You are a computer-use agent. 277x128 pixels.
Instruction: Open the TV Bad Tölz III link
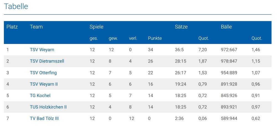(44, 118)
